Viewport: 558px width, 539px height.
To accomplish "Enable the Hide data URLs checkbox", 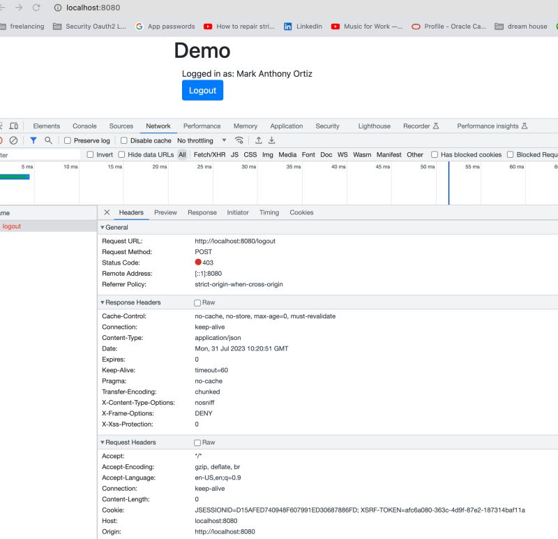I will click(x=121, y=154).
